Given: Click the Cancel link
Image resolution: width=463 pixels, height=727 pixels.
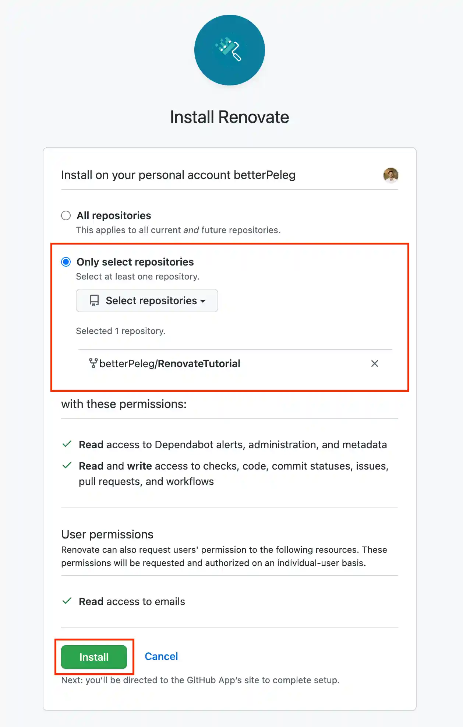Looking at the screenshot, I should click(161, 656).
